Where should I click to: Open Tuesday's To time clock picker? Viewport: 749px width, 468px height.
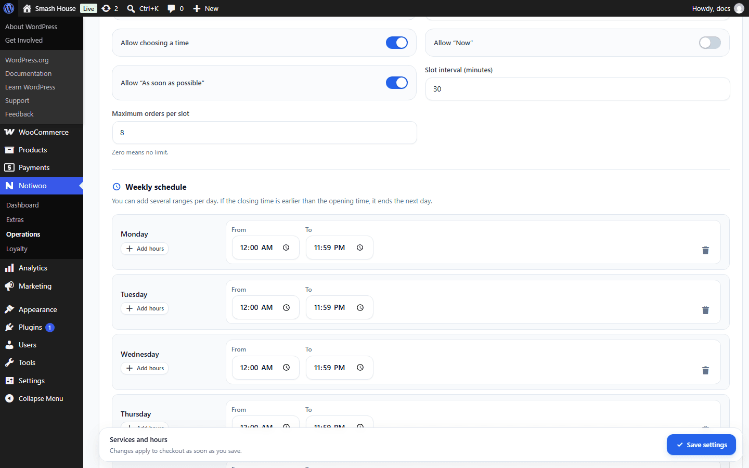click(x=360, y=307)
